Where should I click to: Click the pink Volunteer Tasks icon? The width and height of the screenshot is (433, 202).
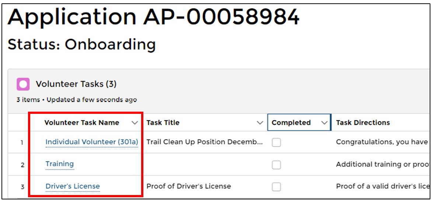23,84
